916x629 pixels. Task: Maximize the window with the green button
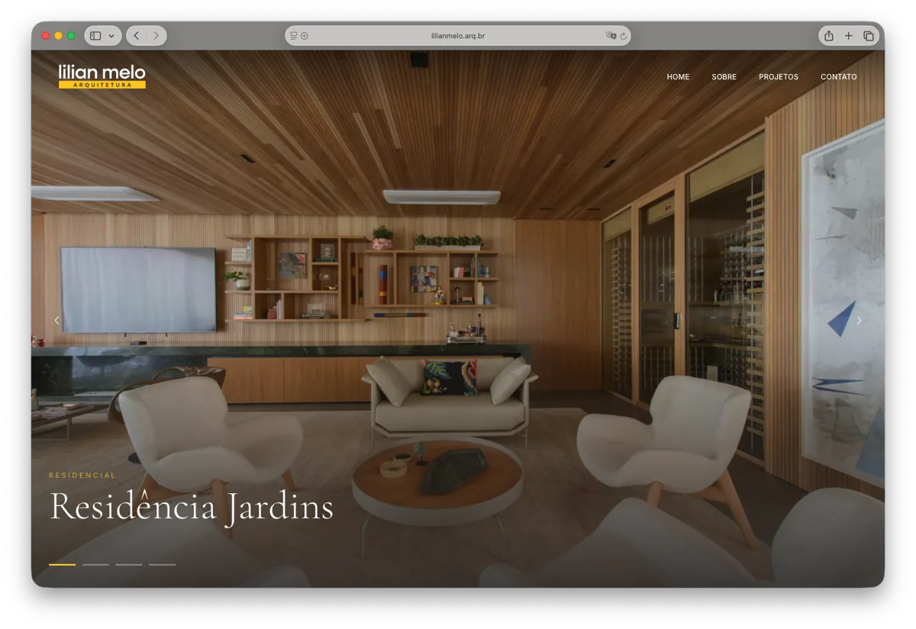pos(72,36)
